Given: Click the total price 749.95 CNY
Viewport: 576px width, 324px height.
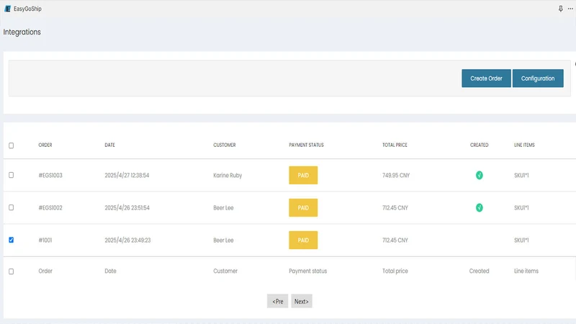Looking at the screenshot, I should coord(396,175).
